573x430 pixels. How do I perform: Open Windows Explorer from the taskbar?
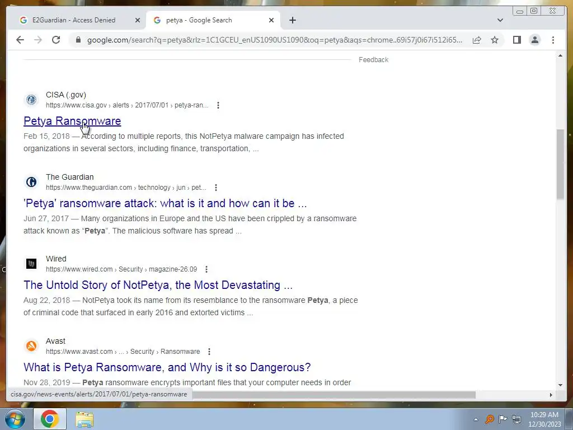(x=84, y=420)
